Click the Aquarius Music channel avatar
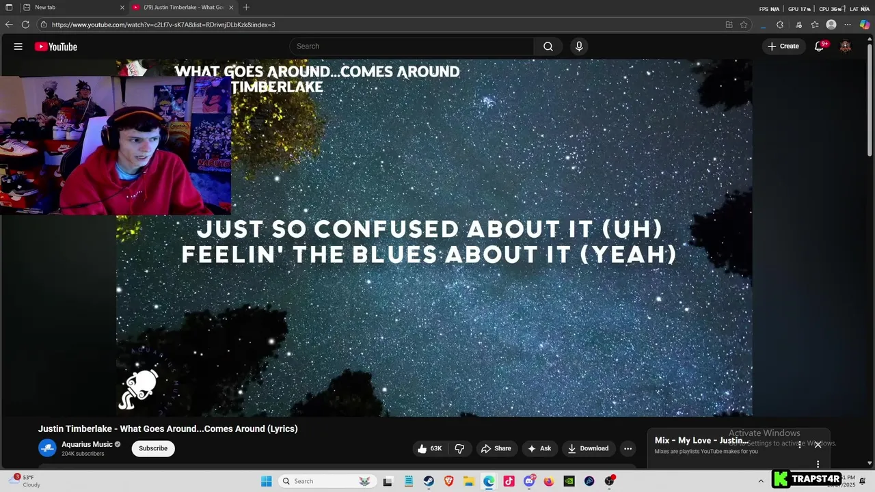Image resolution: width=875 pixels, height=492 pixels. pos(47,448)
